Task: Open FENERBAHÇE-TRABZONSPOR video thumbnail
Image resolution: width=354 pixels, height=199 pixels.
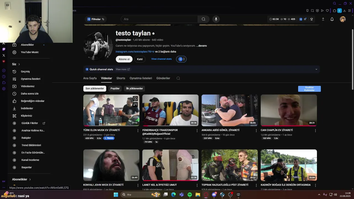Action: point(170,110)
